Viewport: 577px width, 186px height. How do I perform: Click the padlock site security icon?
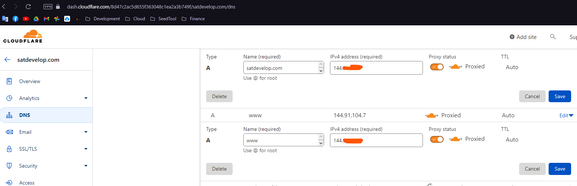pos(58,7)
